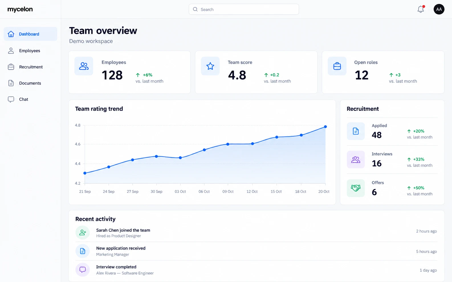Select the 21 Sep data point

point(85,173)
